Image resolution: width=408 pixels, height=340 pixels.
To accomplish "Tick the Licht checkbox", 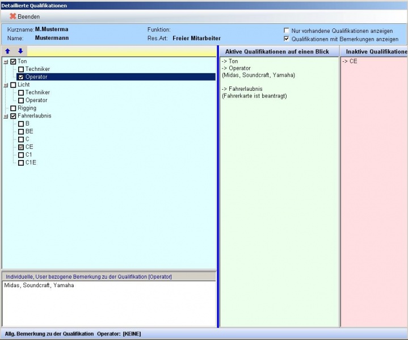I will [13, 85].
